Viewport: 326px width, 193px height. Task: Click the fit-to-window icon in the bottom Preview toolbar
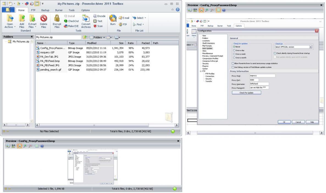point(20,146)
